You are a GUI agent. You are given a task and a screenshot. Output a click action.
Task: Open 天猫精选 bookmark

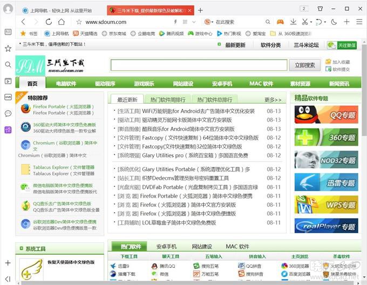coord(85,33)
